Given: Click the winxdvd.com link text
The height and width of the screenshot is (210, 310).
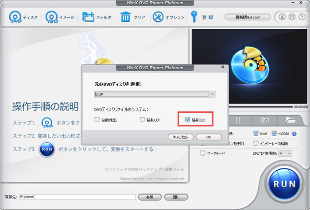Looking at the screenshot, I should click(165, 179).
